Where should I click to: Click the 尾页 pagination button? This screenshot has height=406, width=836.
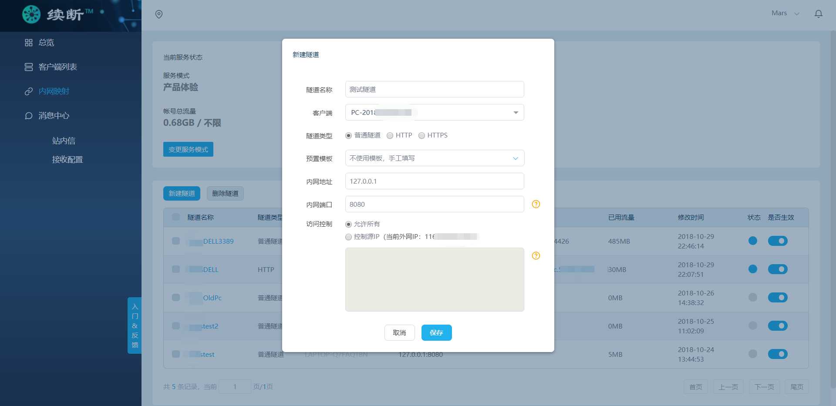[797, 387]
